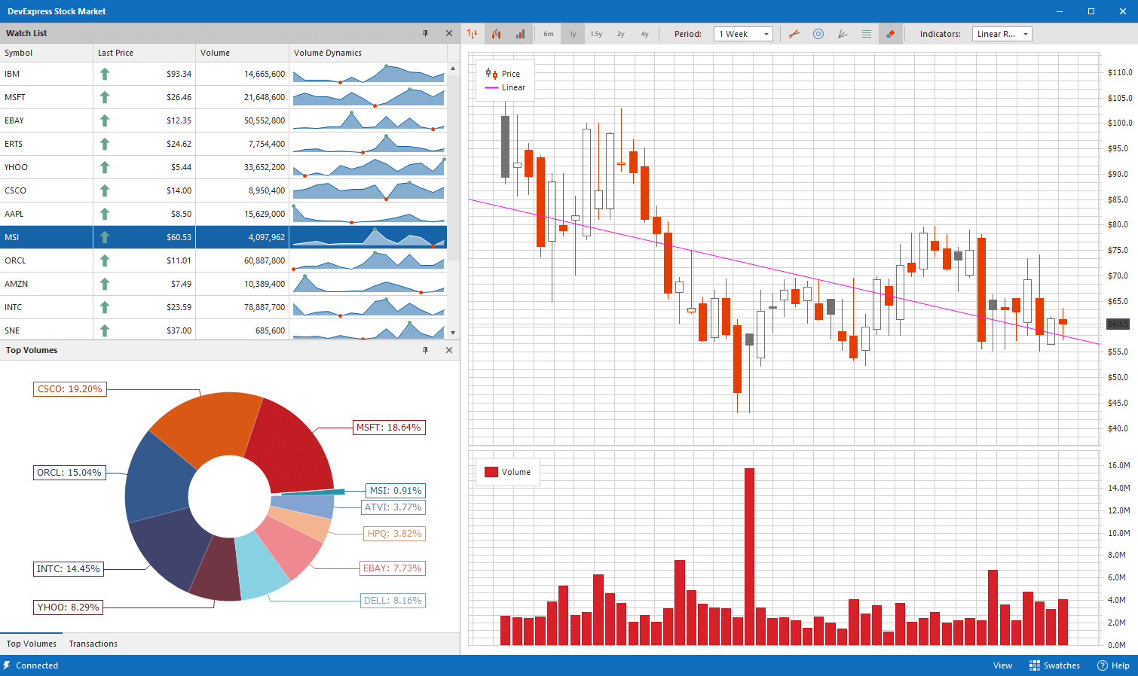The image size is (1138, 676).
Task: Select the Fibonacci retracement lines tool
Action: pos(867,34)
